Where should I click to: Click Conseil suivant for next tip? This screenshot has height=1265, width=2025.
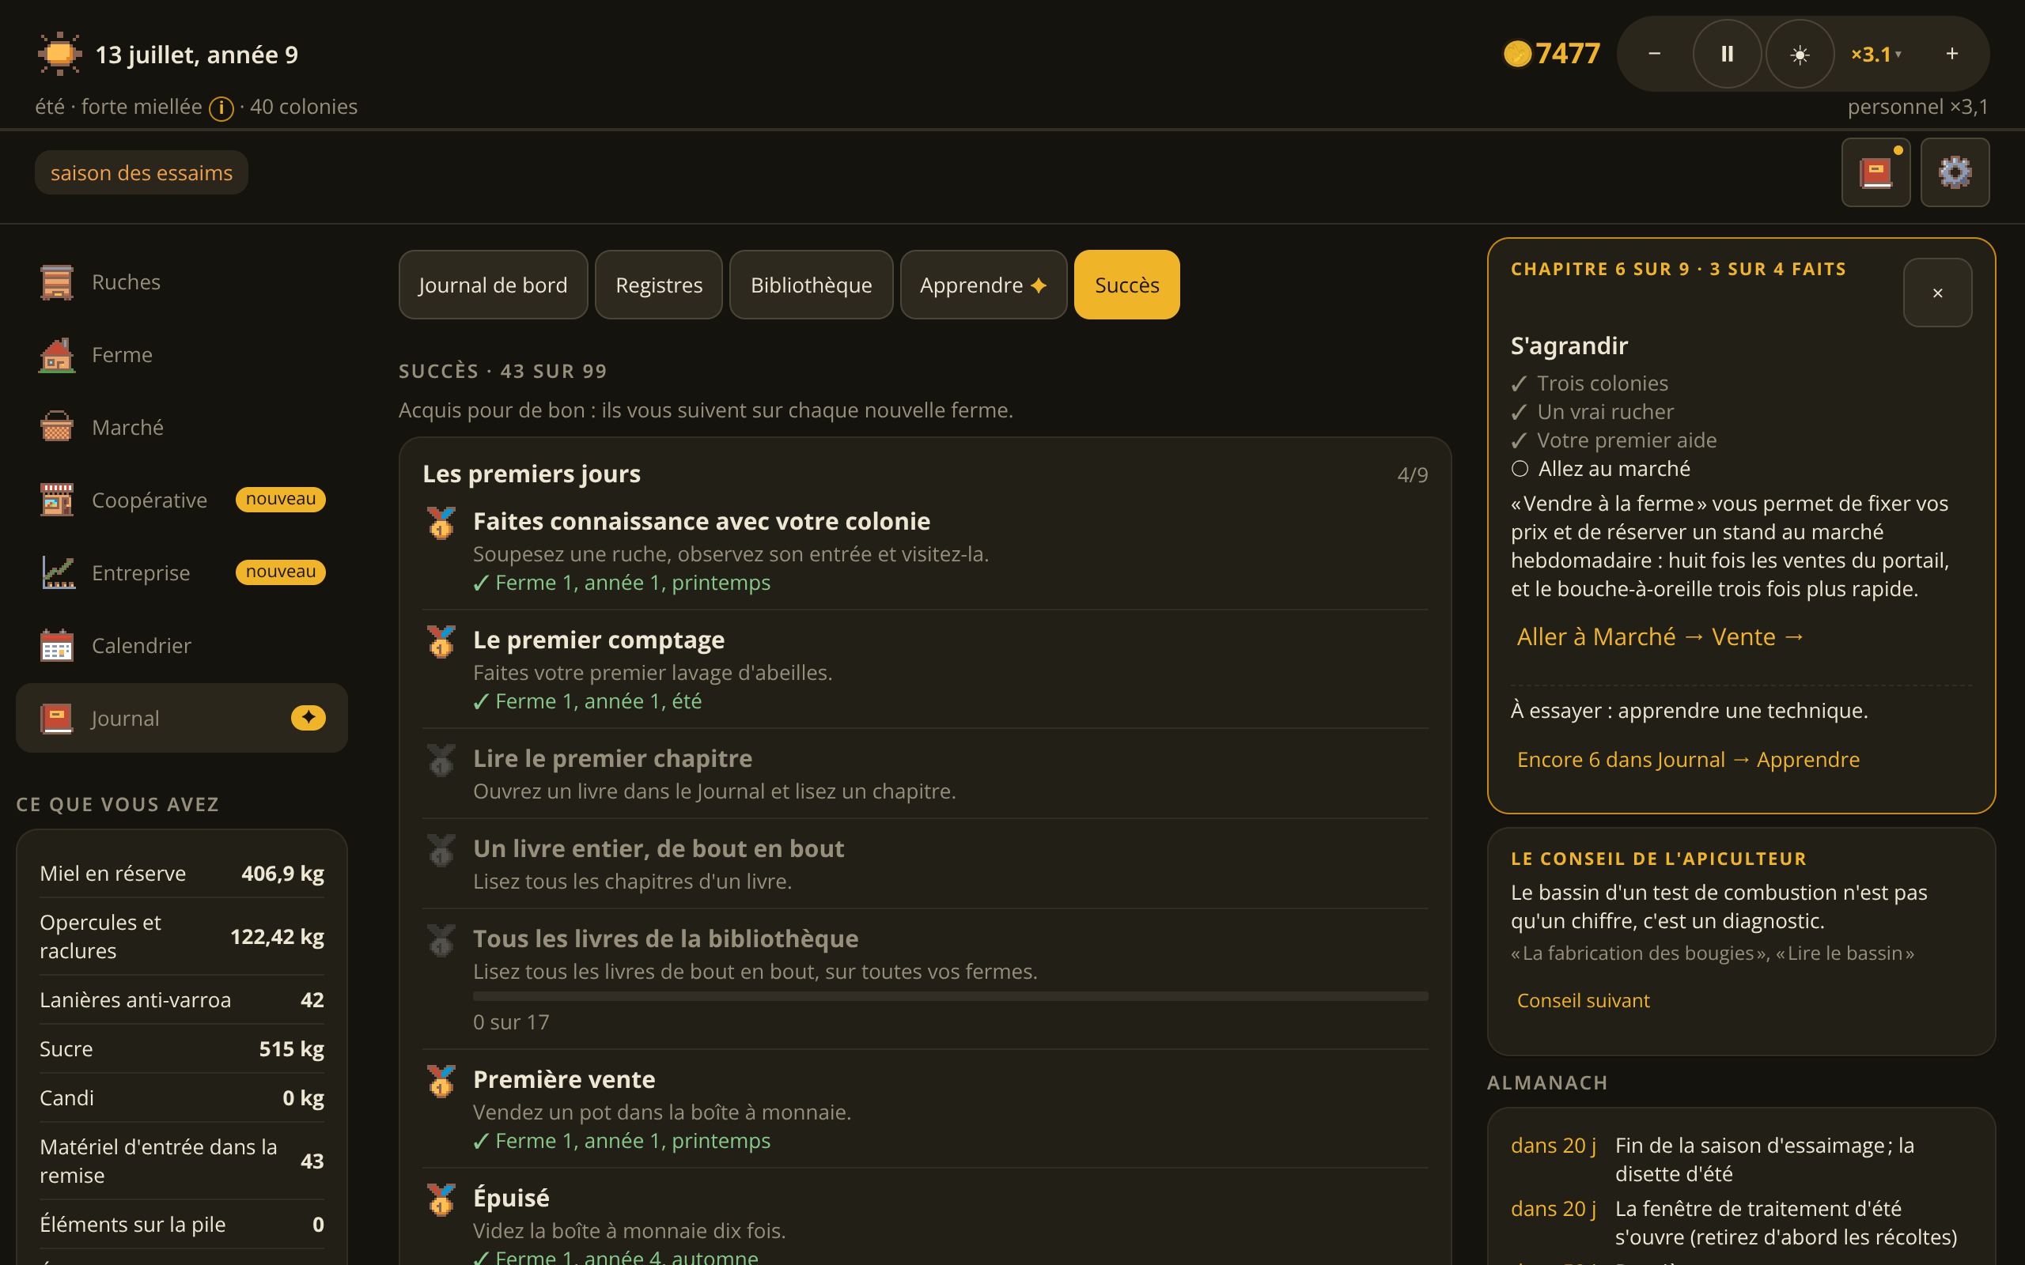coord(1583,1001)
